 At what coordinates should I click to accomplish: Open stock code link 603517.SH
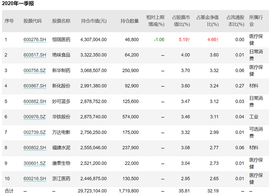[35, 55]
